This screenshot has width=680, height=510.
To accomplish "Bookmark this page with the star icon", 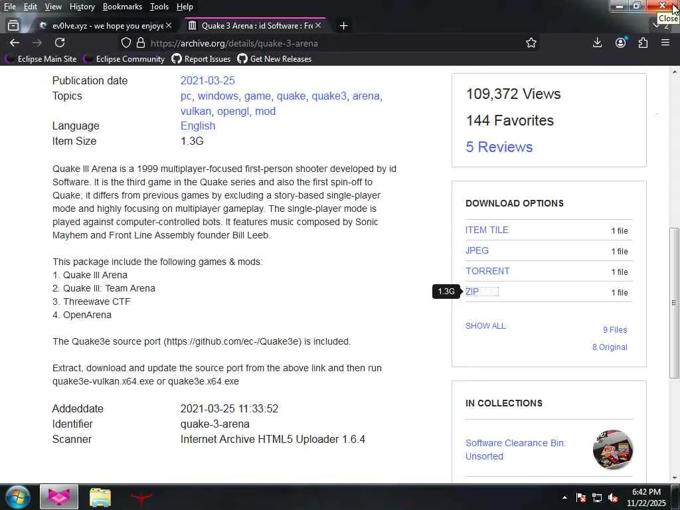I will pyautogui.click(x=531, y=43).
